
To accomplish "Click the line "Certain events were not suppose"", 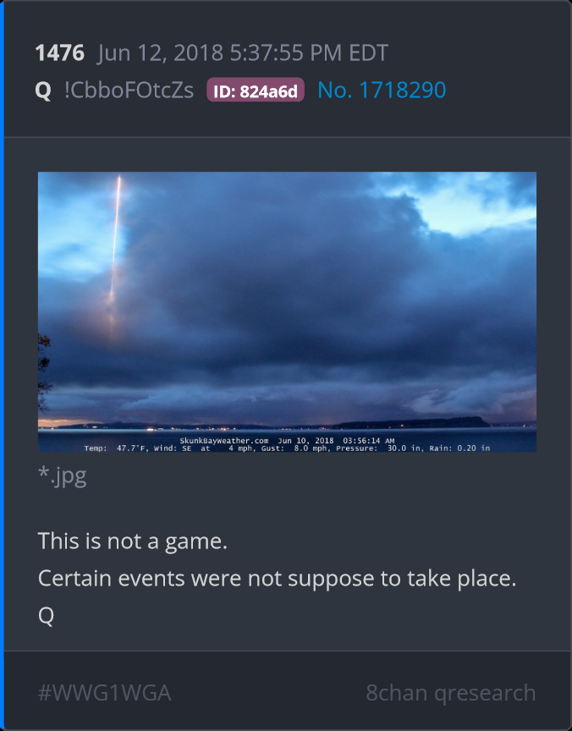I will [277, 579].
